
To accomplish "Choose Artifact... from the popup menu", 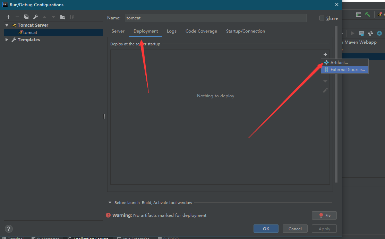I will (345, 62).
